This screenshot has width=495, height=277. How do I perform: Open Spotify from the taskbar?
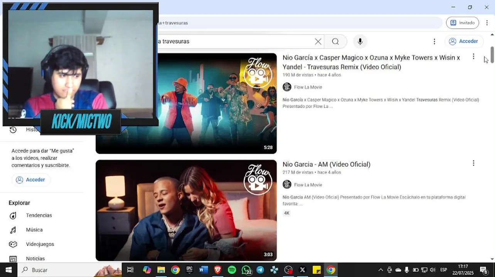[232, 270]
